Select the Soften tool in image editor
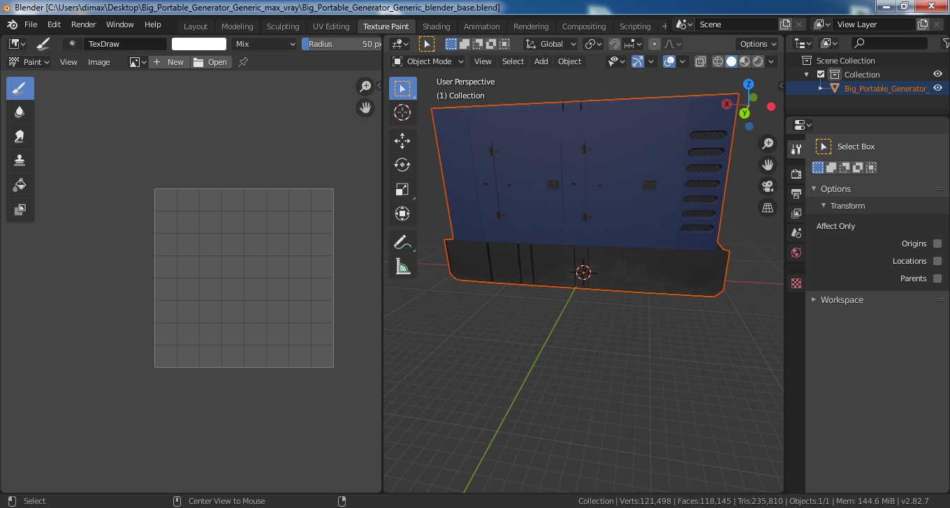Viewport: 950px width, 508px height. click(x=20, y=112)
